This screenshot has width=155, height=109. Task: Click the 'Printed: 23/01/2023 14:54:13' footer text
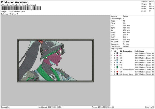tap(103, 107)
